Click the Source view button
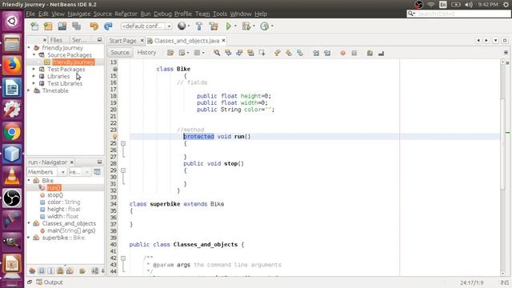The image size is (512, 288). pyautogui.click(x=120, y=53)
